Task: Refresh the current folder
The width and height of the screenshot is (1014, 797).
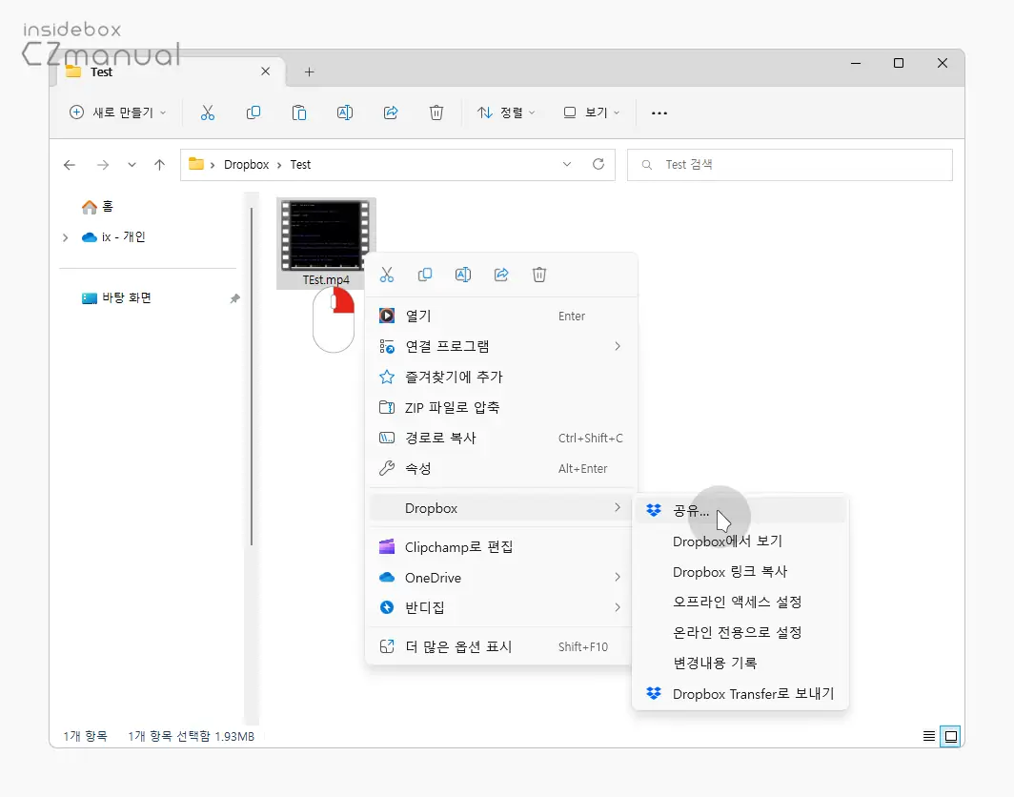Action: (598, 164)
